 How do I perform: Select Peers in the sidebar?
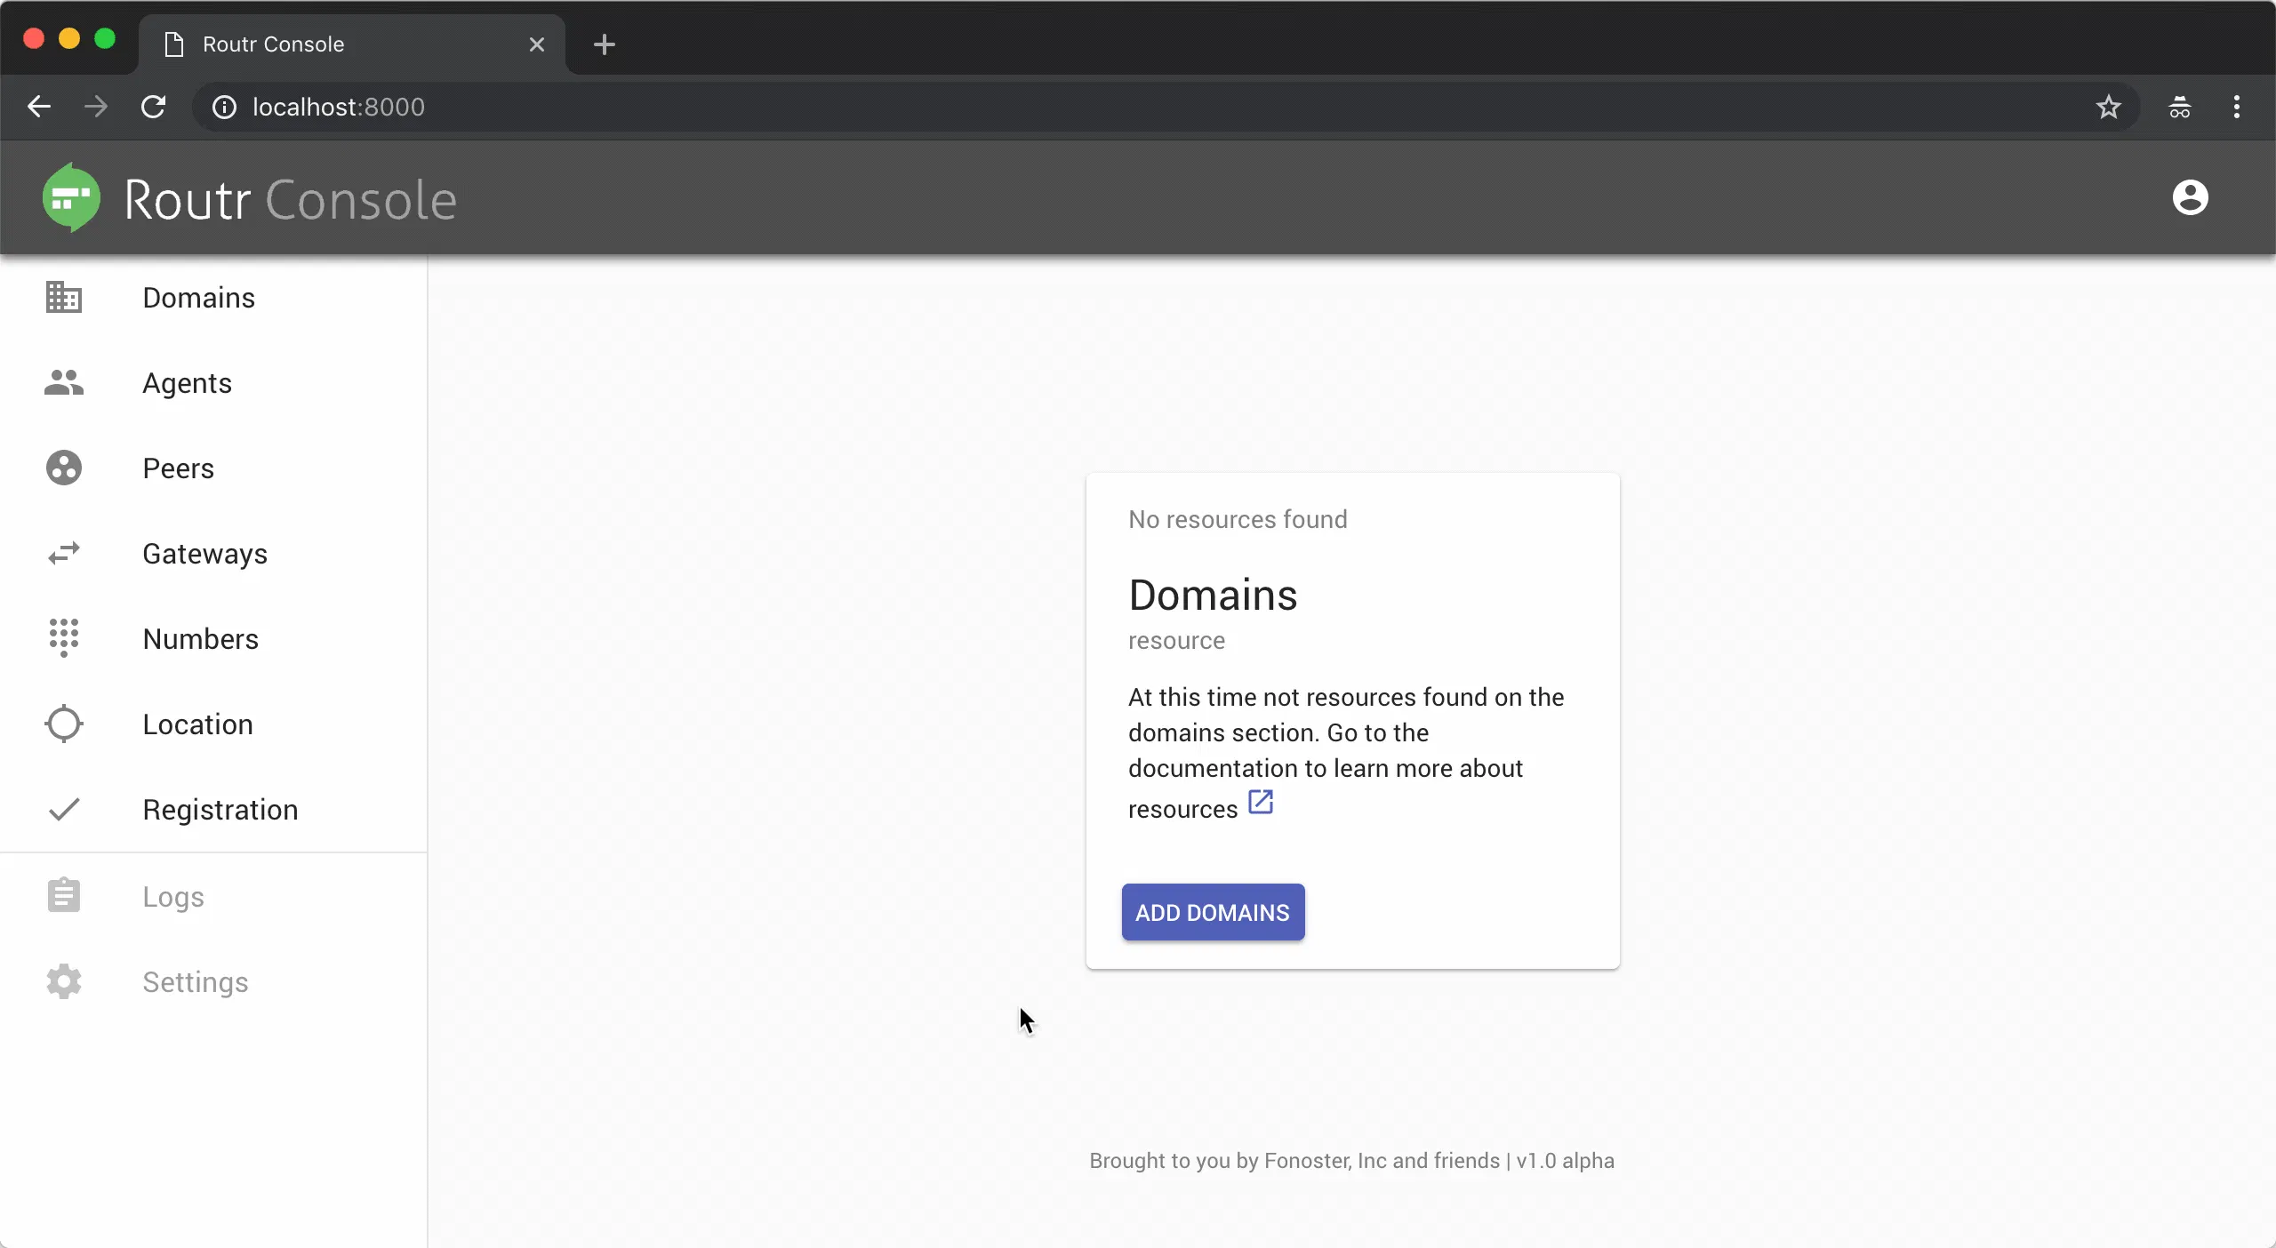tap(213, 468)
